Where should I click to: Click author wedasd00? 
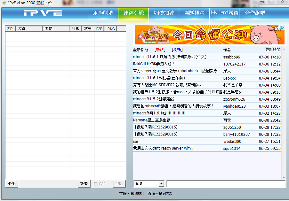[232, 141]
